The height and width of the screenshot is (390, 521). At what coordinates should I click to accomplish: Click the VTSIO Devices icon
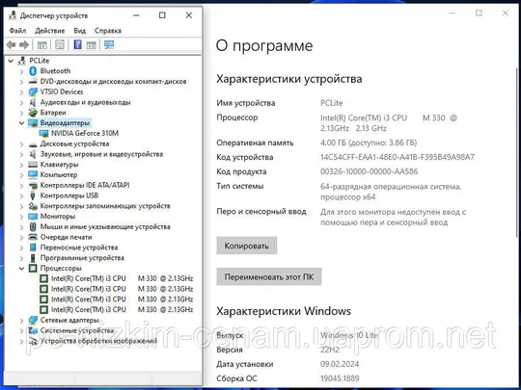click(x=33, y=91)
